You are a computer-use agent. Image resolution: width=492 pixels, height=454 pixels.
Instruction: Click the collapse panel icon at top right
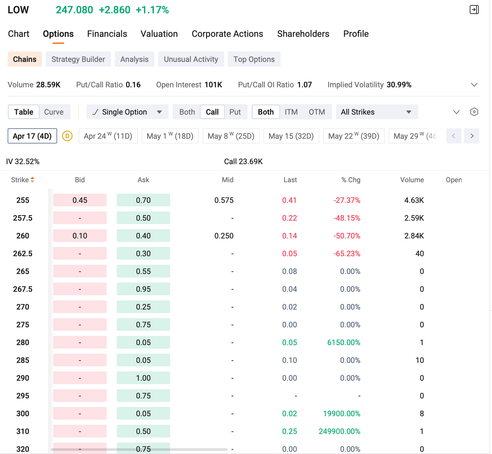(474, 10)
